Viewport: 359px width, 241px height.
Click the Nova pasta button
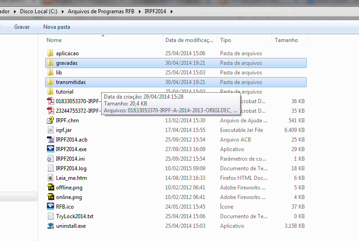[x=56, y=27]
